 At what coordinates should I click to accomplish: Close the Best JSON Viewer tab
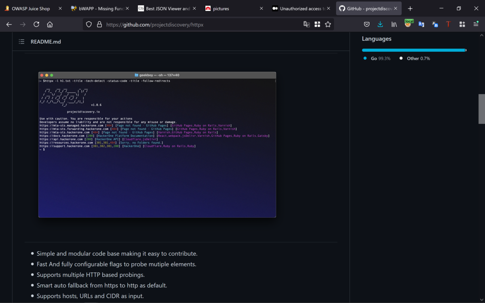pyautogui.click(x=194, y=8)
